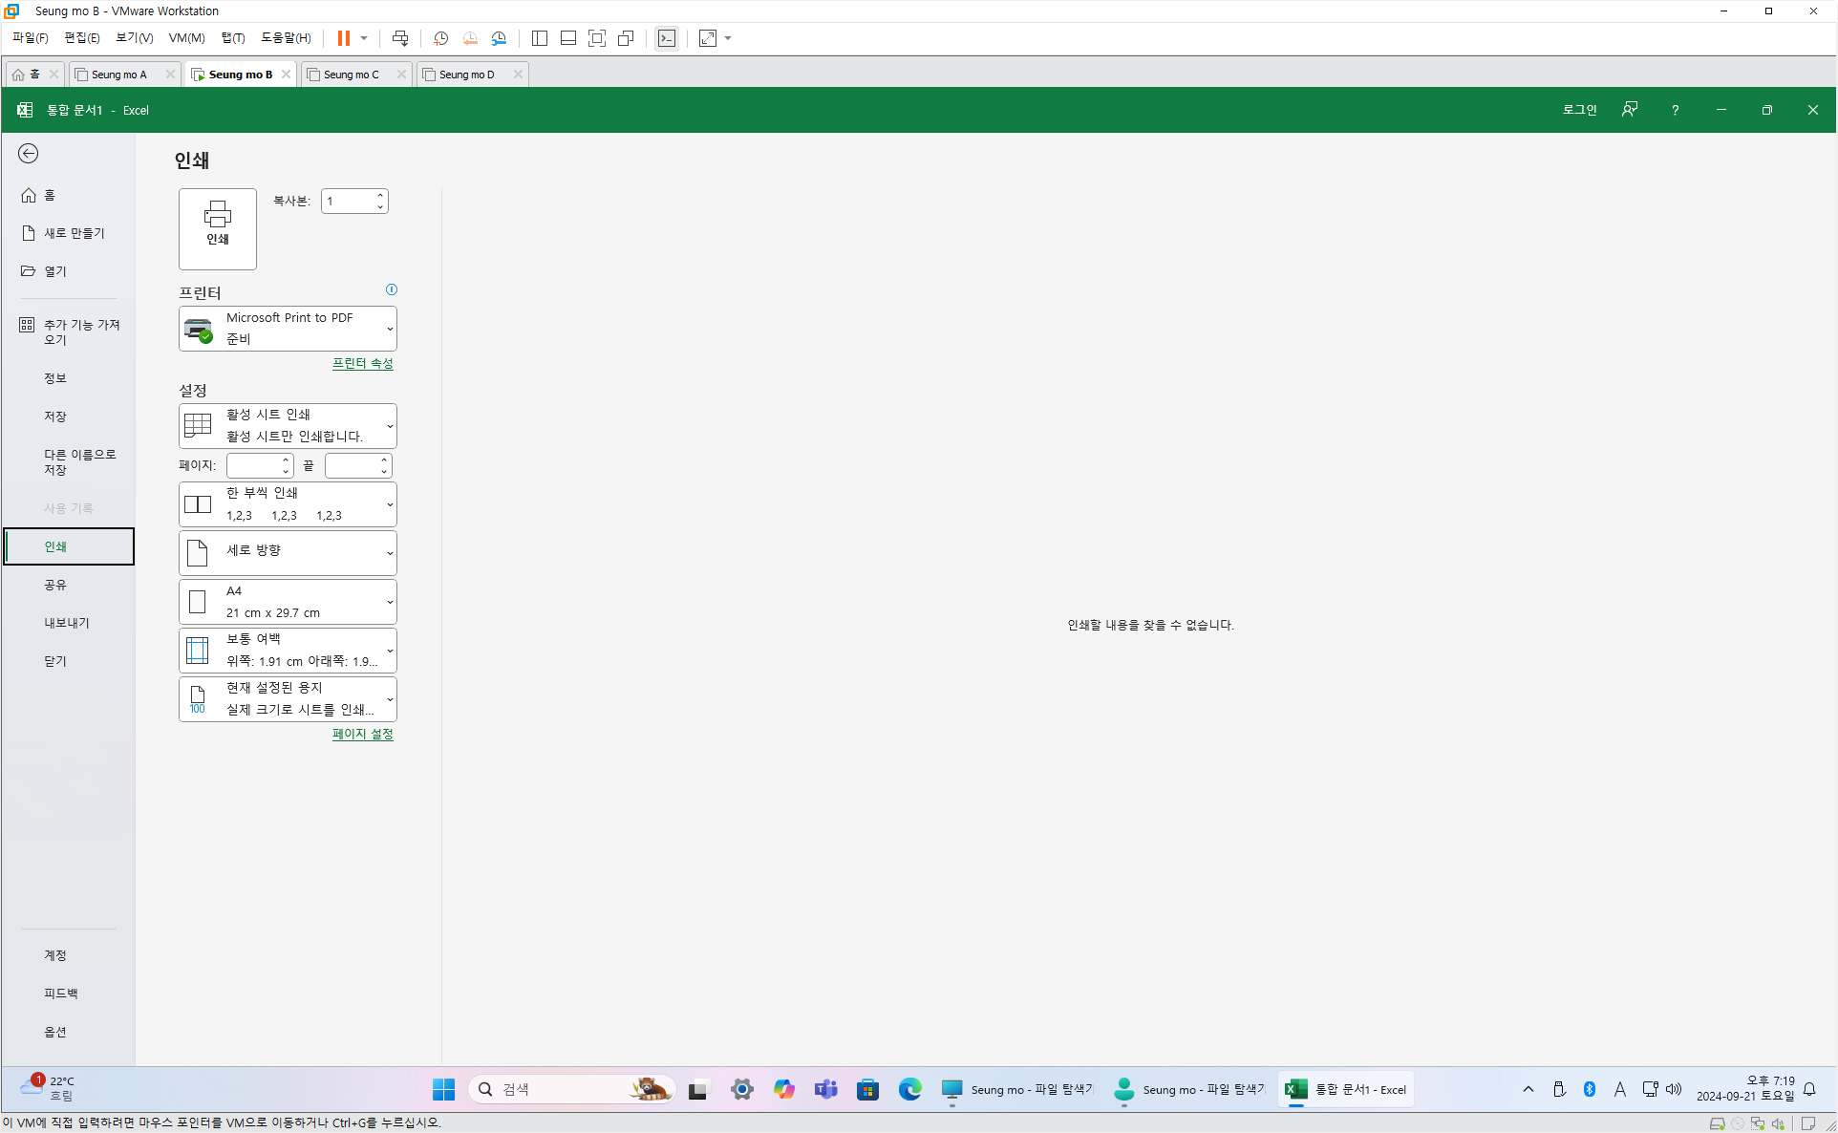
Task: Open Microsoft Edge from the taskbar
Action: (909, 1089)
